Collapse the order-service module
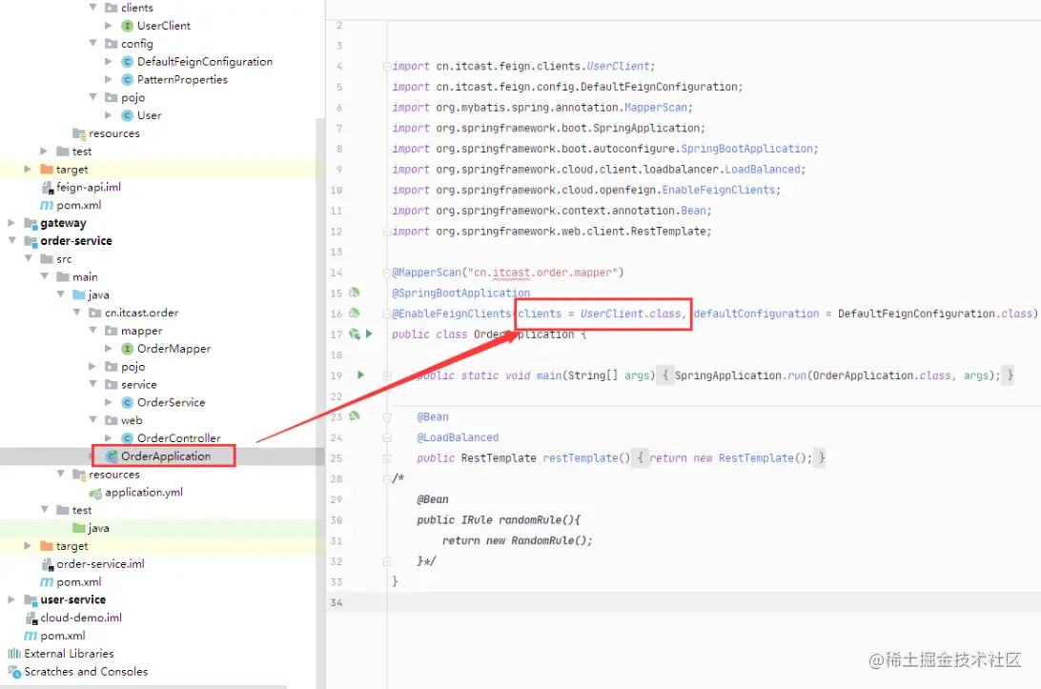The image size is (1041, 689). [12, 240]
